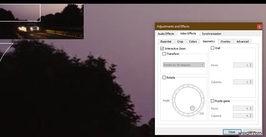Viewport: 266px width, 137px height.
Task: Decrease Puzzle game Rows with down arrow
Action: (x=251, y=109)
